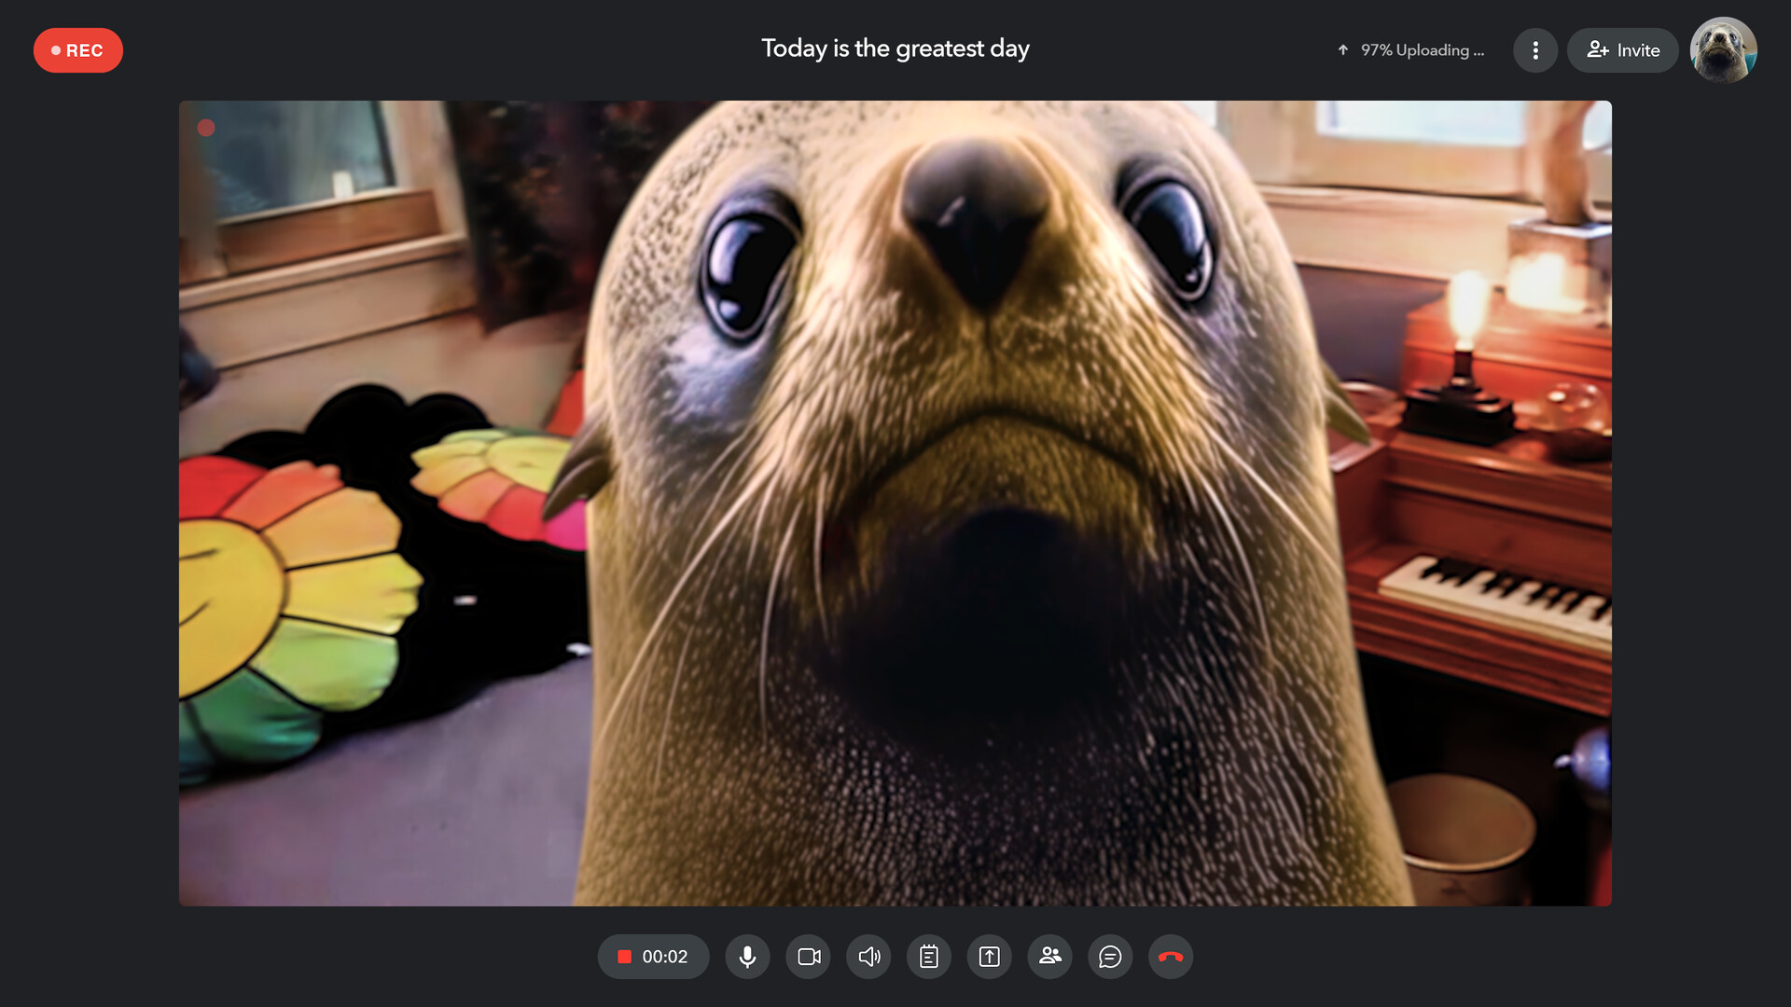Click the red REC button
The height and width of the screenshot is (1007, 1791).
[x=78, y=50]
